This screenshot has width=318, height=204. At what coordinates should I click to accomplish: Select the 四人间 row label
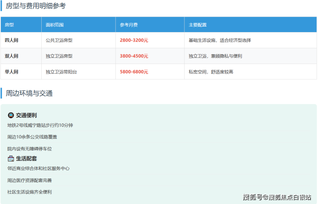coord(12,40)
